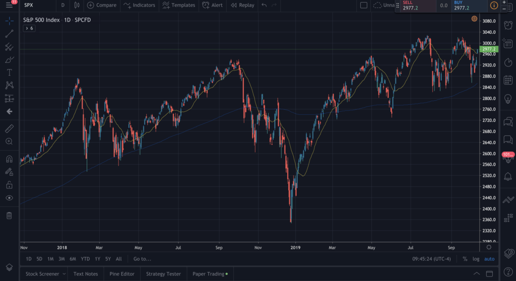Select the crosshair cursor tool

coord(9,21)
